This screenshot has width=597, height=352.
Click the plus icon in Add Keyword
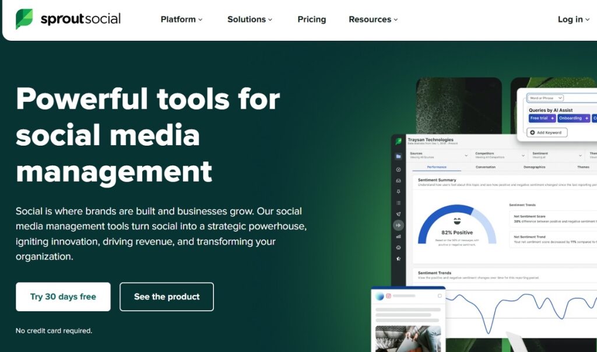click(x=532, y=132)
